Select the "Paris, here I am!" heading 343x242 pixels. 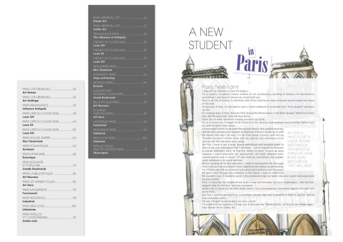(220, 87)
